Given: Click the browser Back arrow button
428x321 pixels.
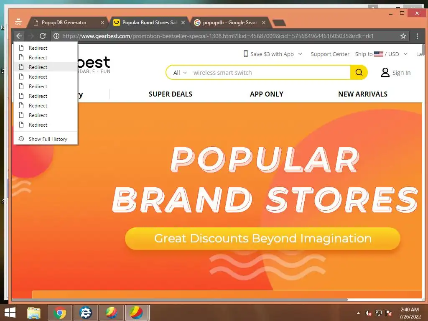Looking at the screenshot, I should tap(19, 36).
